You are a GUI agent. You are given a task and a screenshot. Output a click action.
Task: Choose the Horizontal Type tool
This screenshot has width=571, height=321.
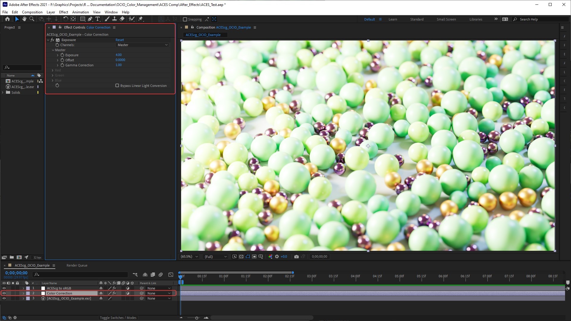click(98, 19)
